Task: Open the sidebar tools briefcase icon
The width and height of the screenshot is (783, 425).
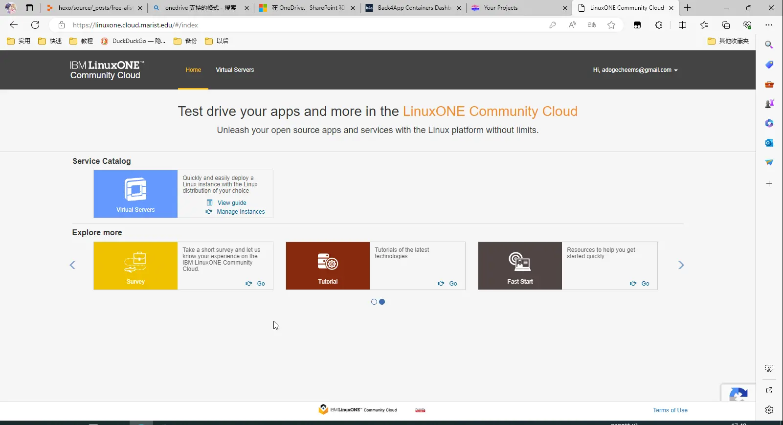Action: coord(769,84)
